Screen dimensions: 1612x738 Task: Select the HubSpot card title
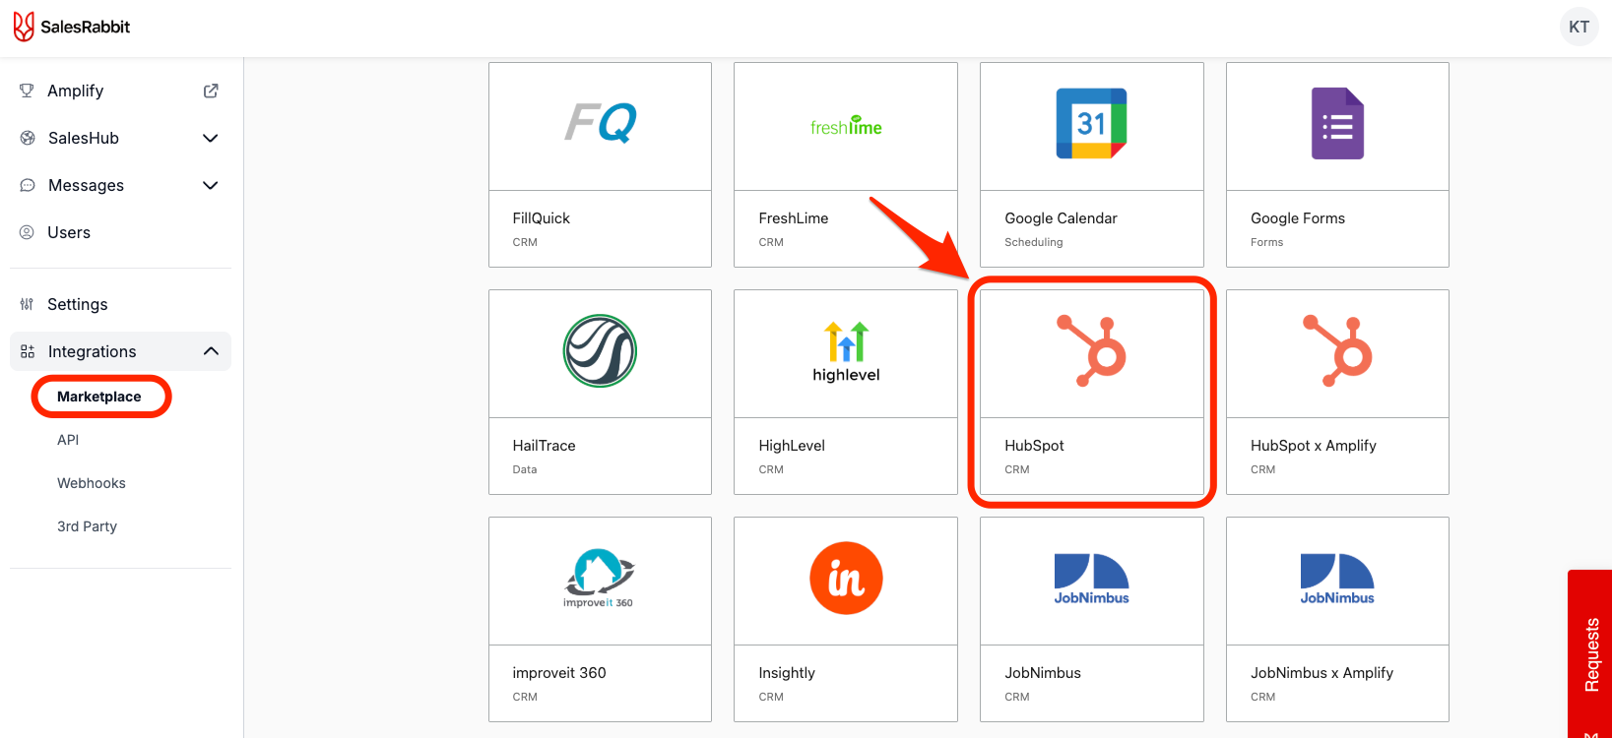1034,446
